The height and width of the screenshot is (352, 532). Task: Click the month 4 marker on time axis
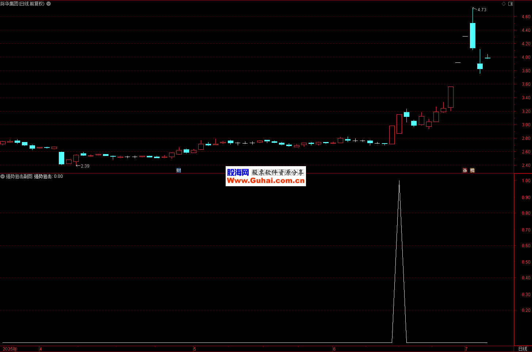[x=41, y=349]
